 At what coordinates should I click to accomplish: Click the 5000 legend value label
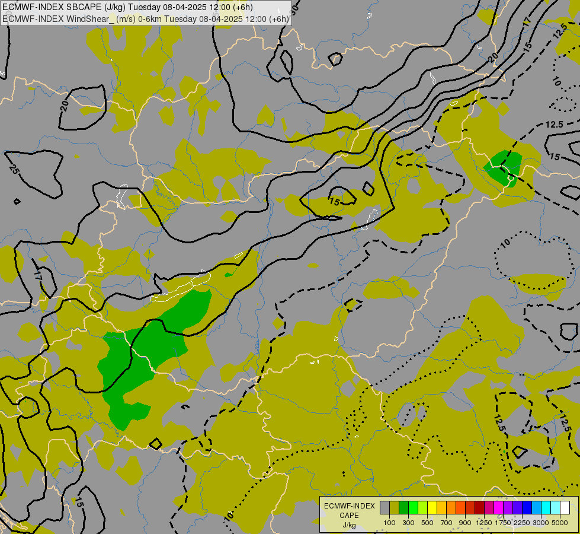pos(560,523)
